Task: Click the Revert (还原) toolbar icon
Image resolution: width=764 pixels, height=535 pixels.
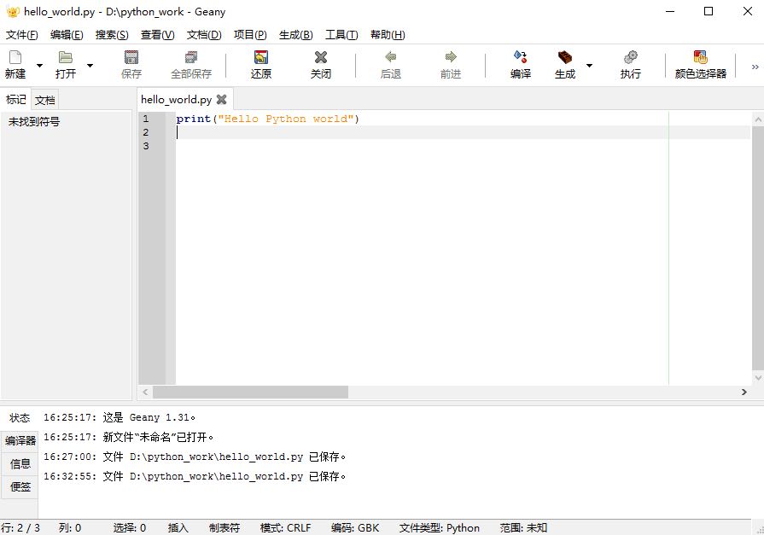Action: coord(261,57)
